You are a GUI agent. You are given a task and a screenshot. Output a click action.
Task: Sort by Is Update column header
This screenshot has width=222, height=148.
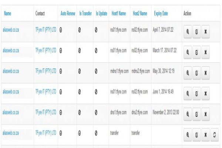coord(101,13)
